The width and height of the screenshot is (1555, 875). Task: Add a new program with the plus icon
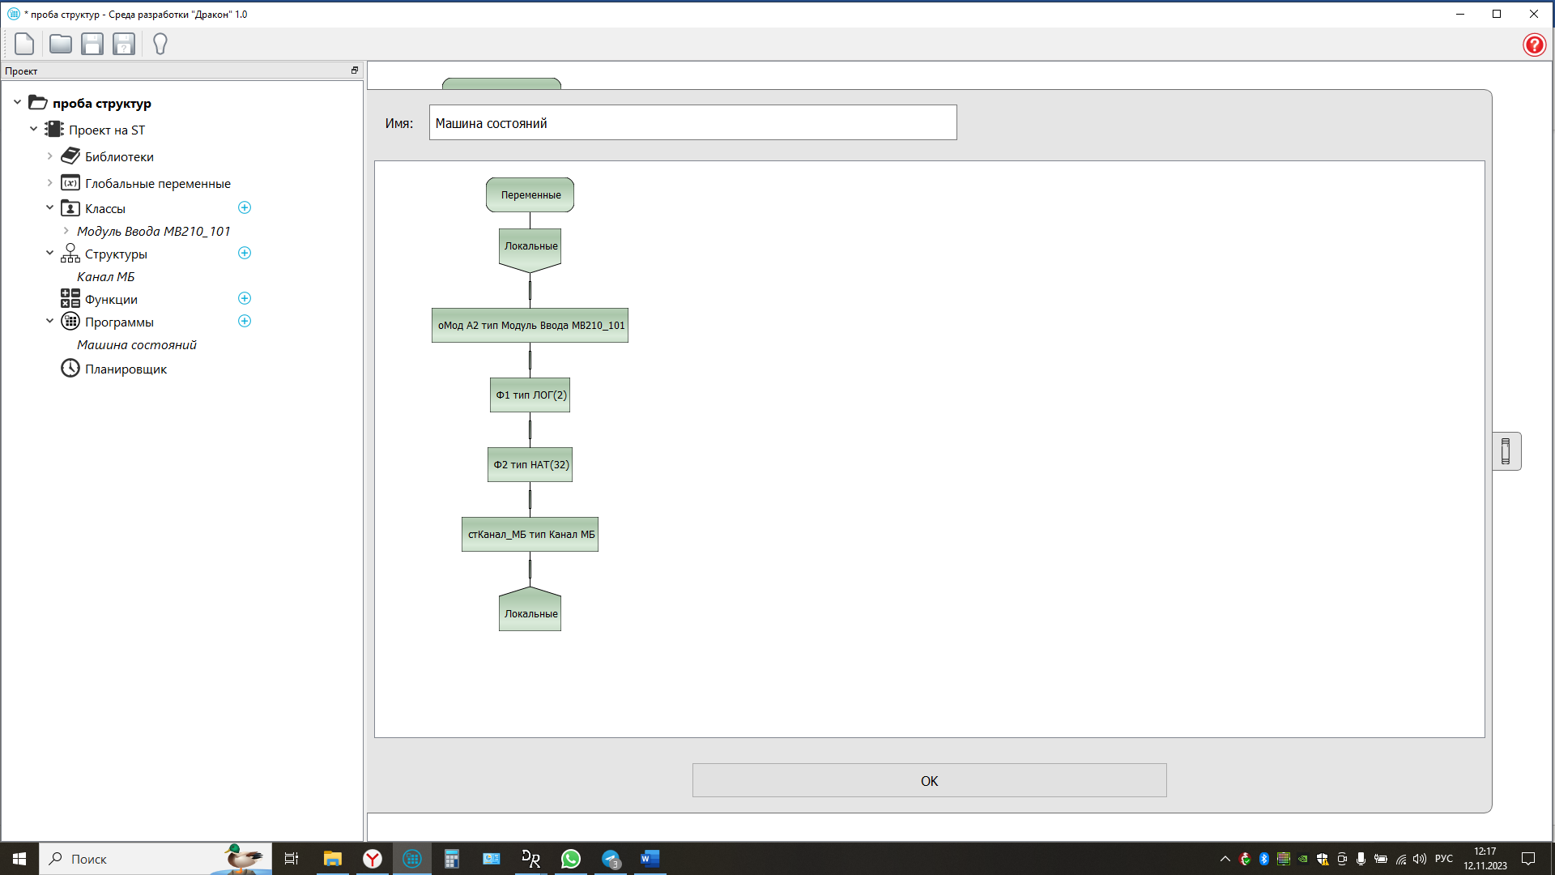click(x=245, y=322)
